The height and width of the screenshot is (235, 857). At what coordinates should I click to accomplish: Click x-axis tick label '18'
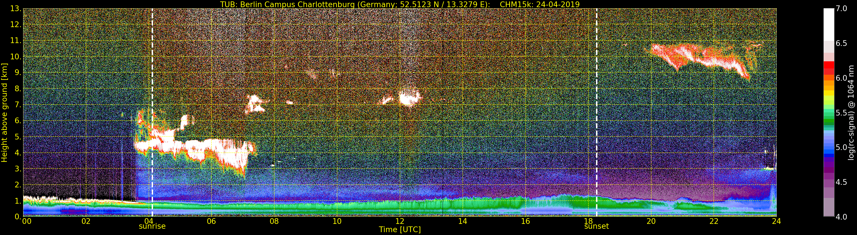[588, 221]
